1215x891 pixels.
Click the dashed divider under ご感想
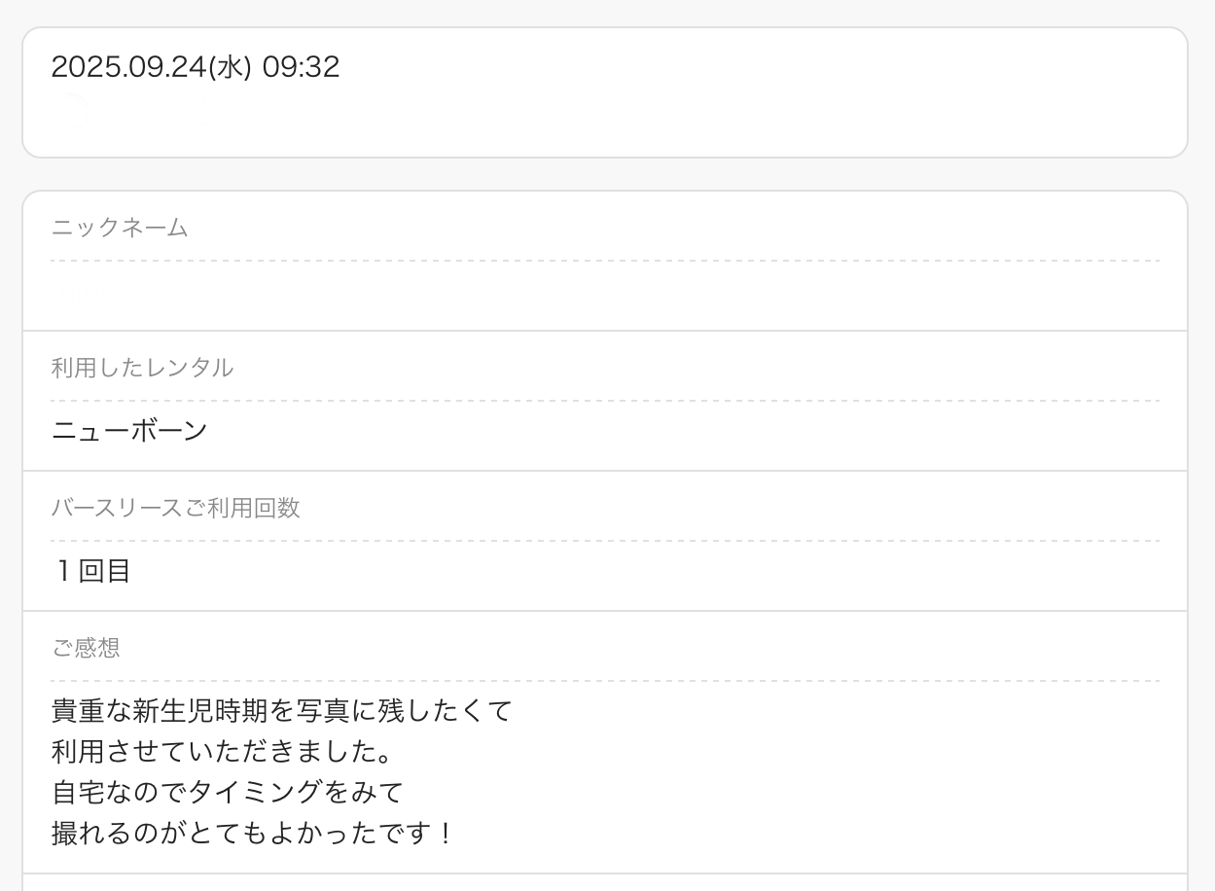coord(604,681)
